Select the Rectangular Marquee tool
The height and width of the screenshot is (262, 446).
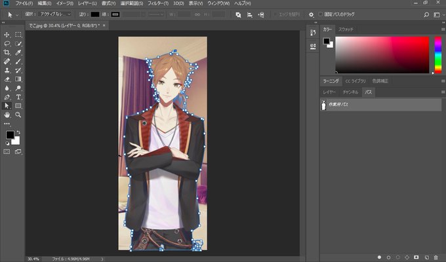[x=18, y=35]
